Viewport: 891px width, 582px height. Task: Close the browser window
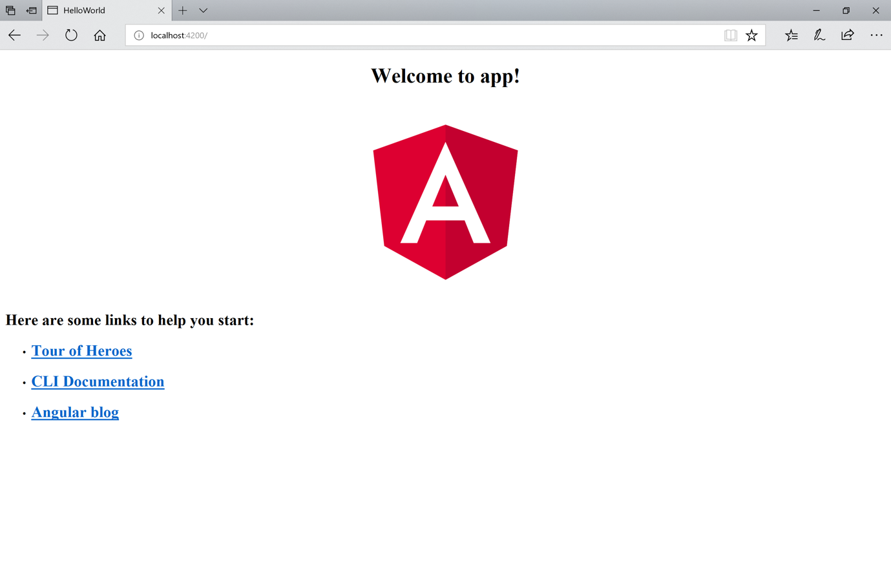876,10
